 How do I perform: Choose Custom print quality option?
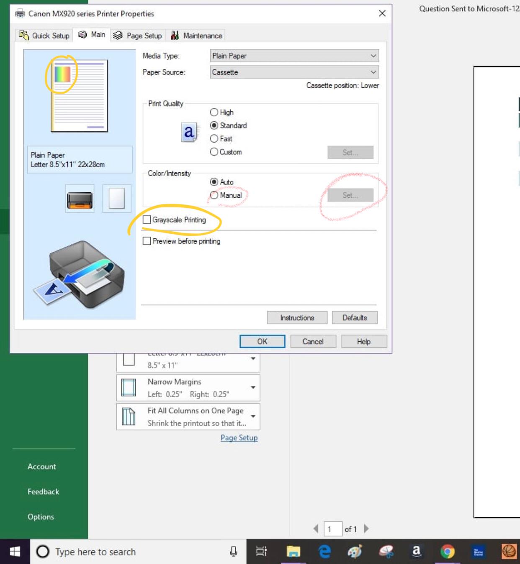[x=226, y=152]
